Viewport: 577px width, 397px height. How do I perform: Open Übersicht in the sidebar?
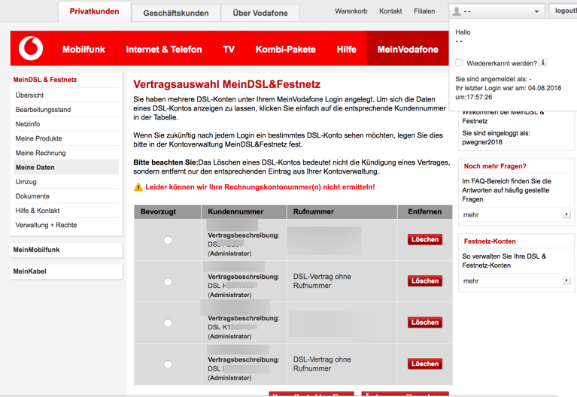coord(29,95)
